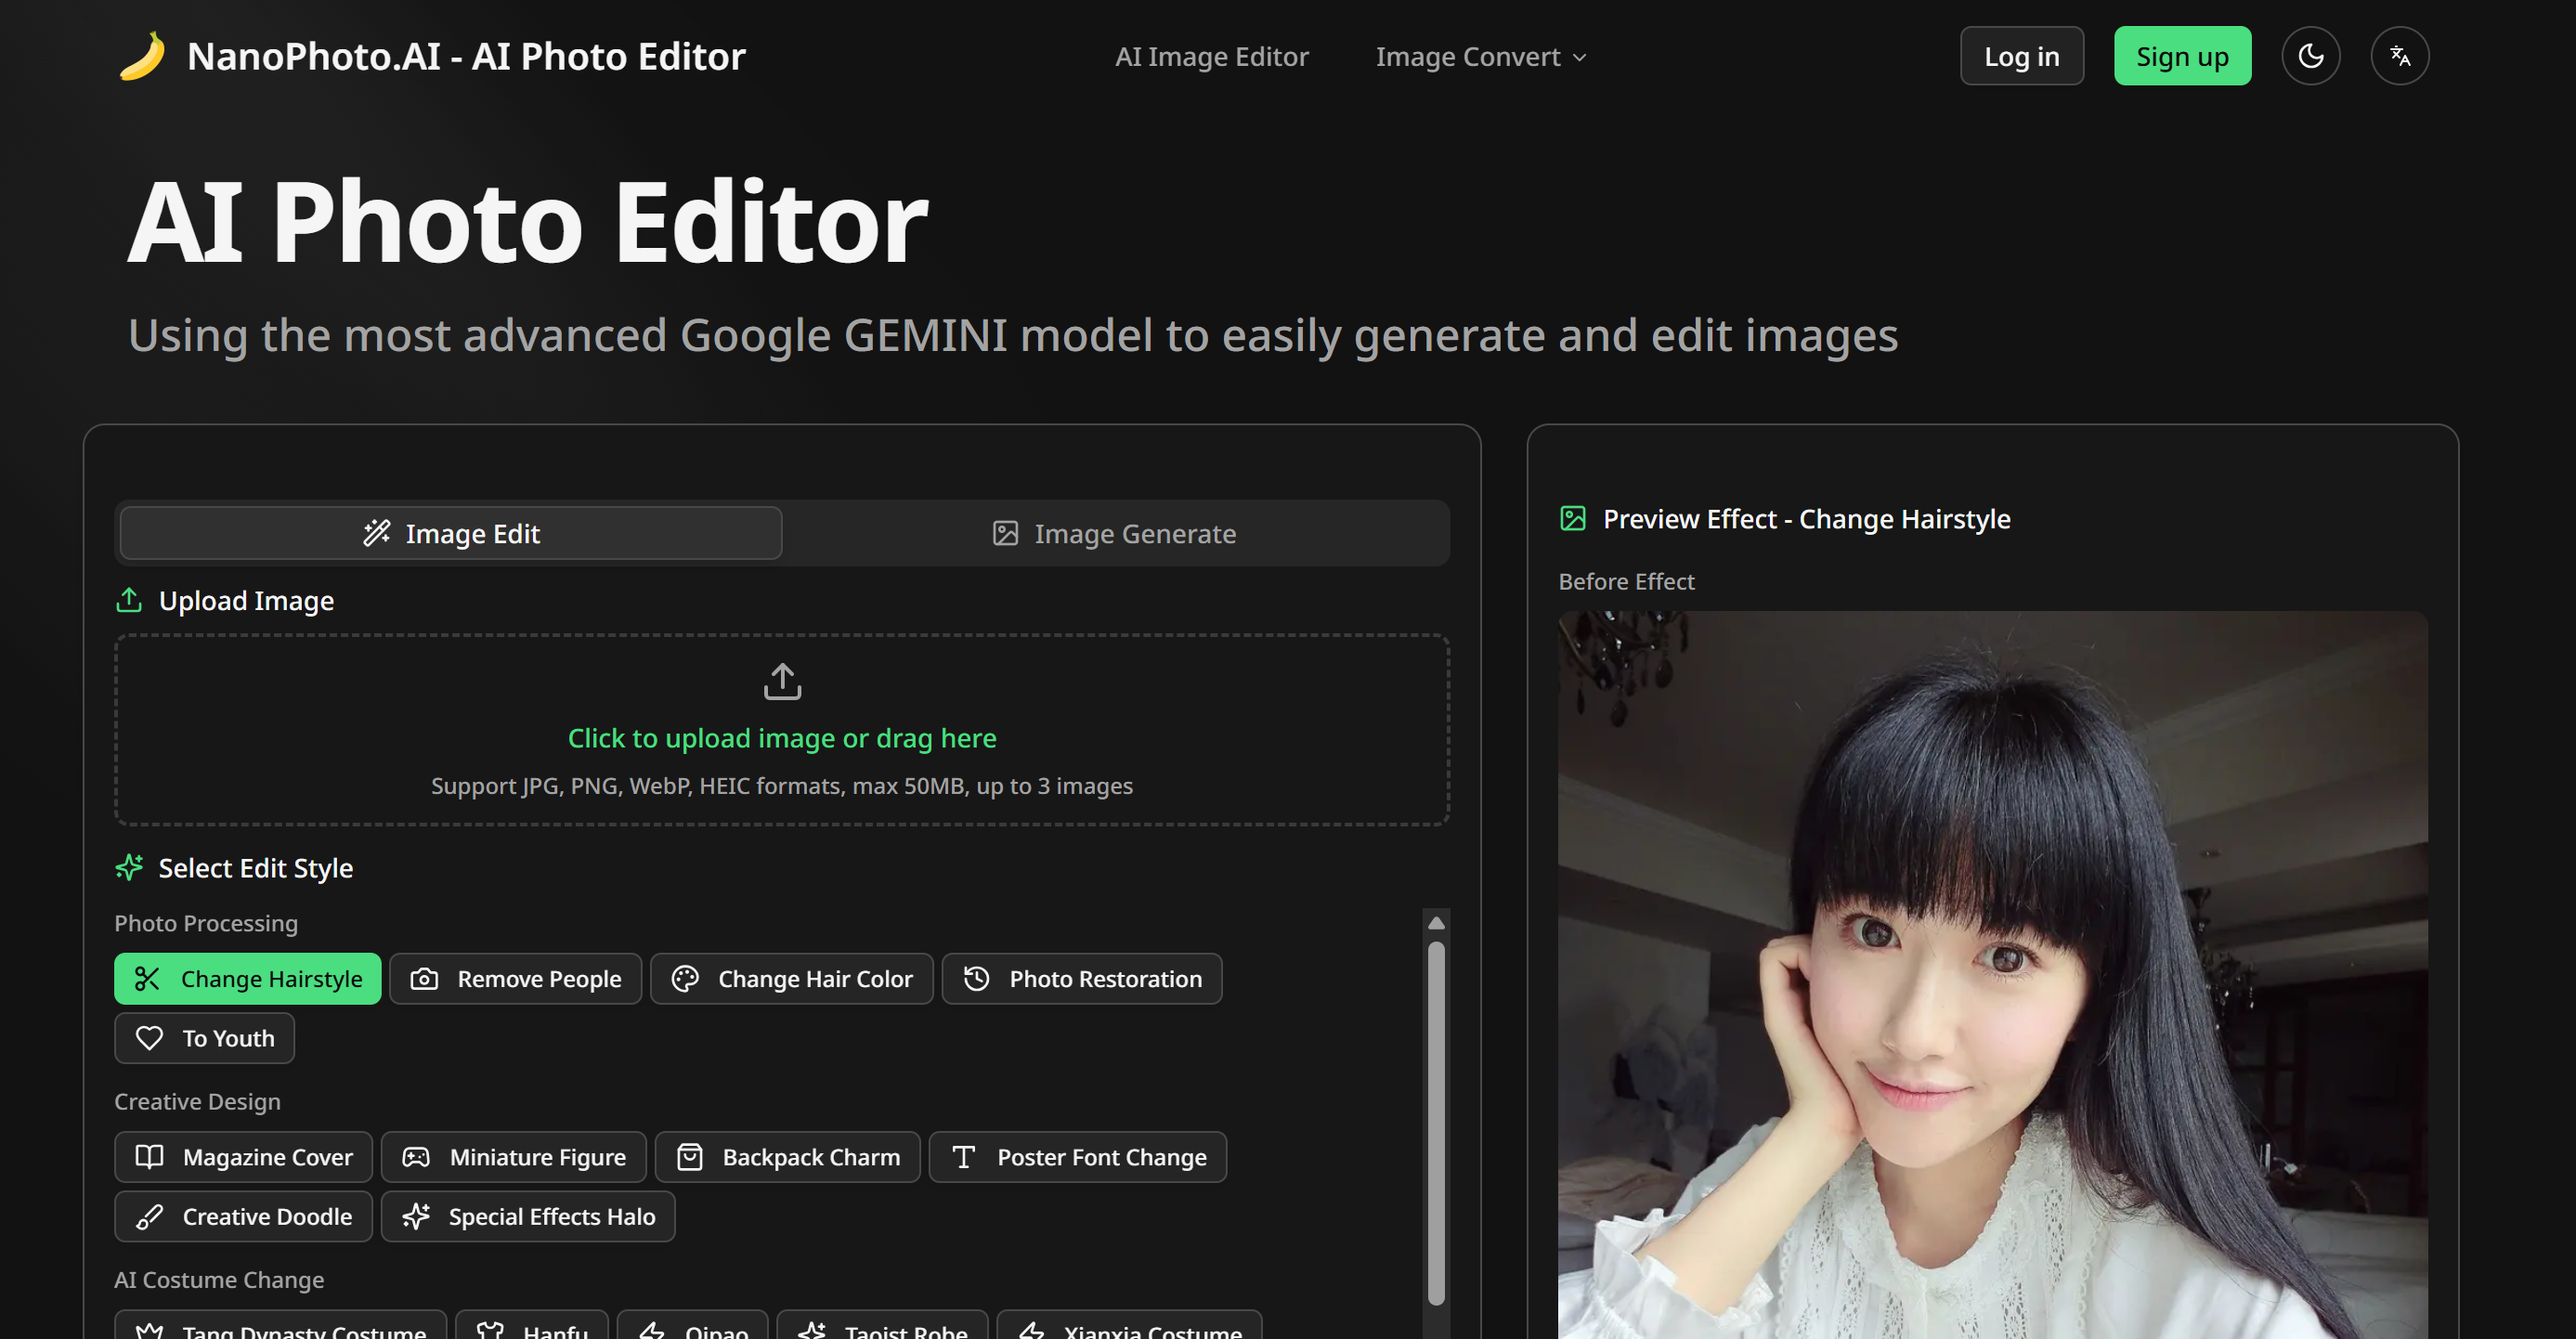Pick the Photo Restoration style
The height and width of the screenshot is (1339, 2576).
click(x=1081, y=978)
